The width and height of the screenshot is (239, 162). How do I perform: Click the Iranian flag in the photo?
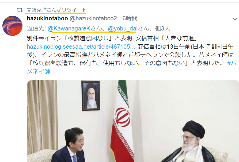point(122,121)
